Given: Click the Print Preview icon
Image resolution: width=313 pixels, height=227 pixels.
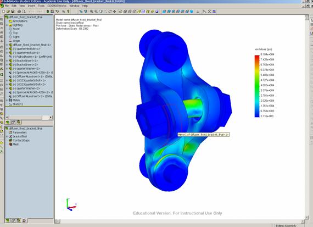Looking at the screenshot, I should click(24, 12).
